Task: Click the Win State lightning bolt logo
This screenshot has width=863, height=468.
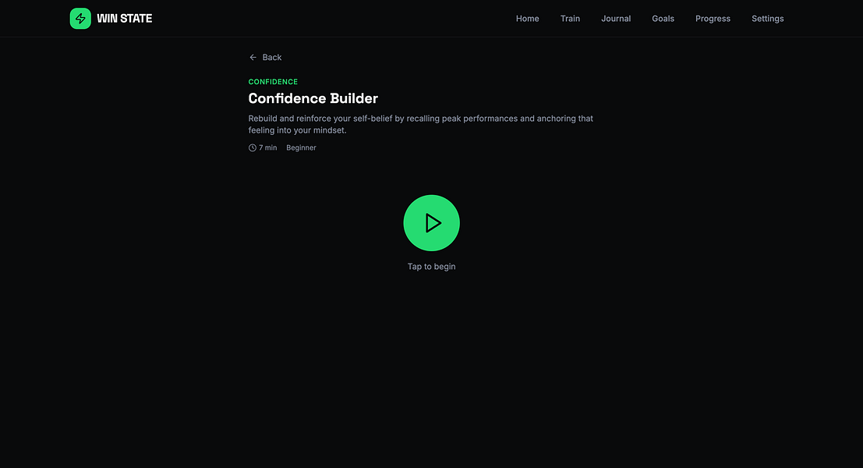Action: tap(80, 18)
